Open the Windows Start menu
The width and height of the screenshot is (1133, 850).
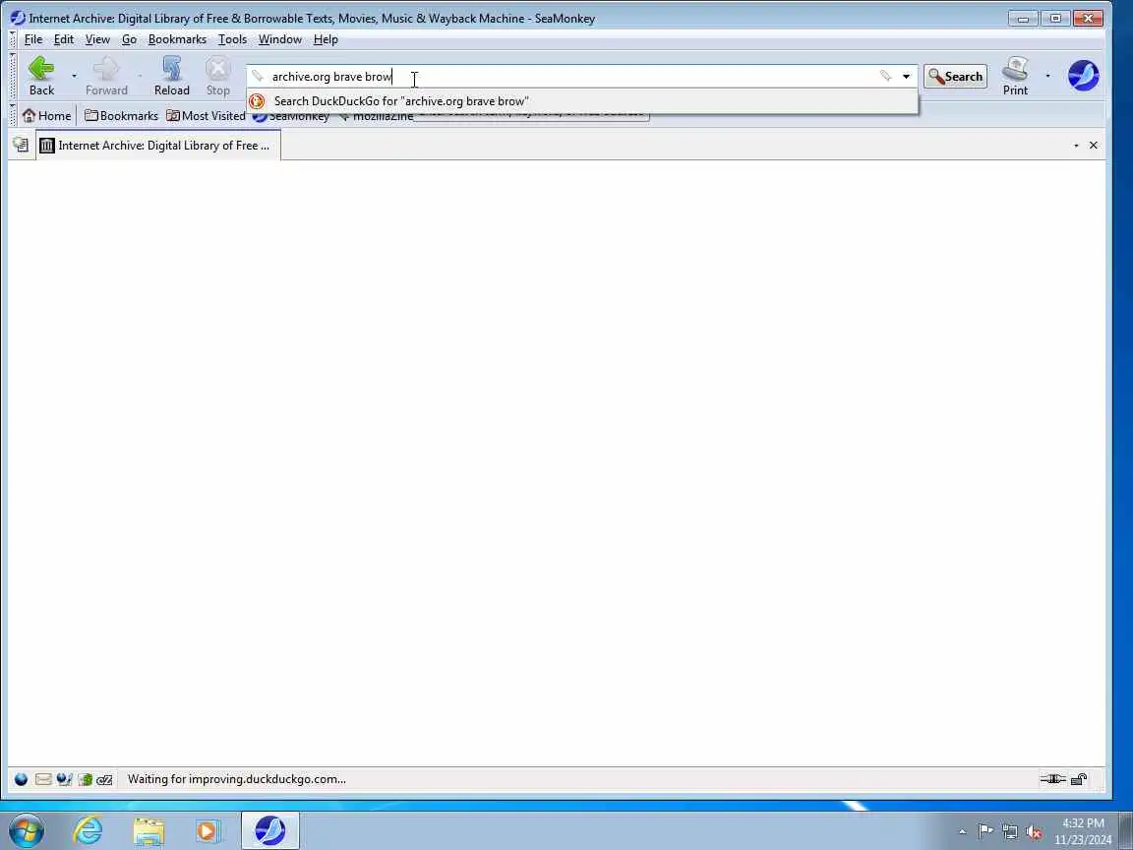[26, 830]
